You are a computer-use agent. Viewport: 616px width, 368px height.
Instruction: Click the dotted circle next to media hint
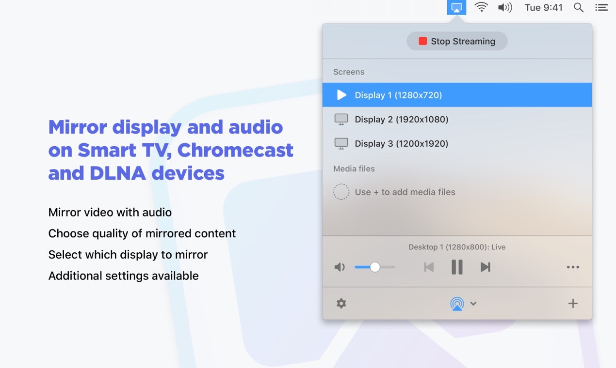click(341, 192)
